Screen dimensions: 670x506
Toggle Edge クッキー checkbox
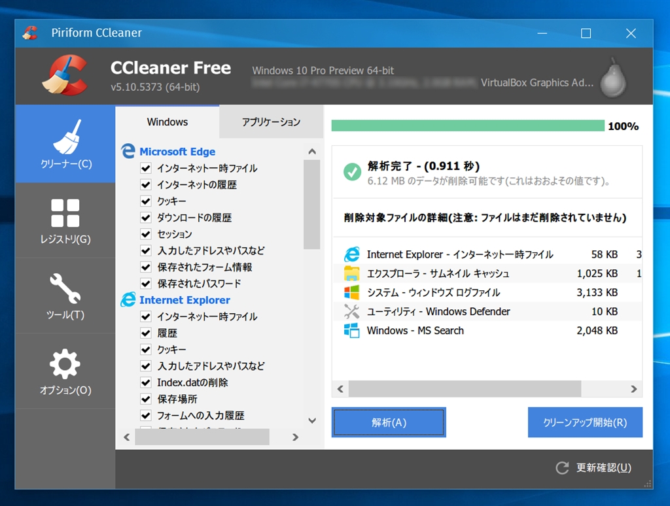coord(146,201)
